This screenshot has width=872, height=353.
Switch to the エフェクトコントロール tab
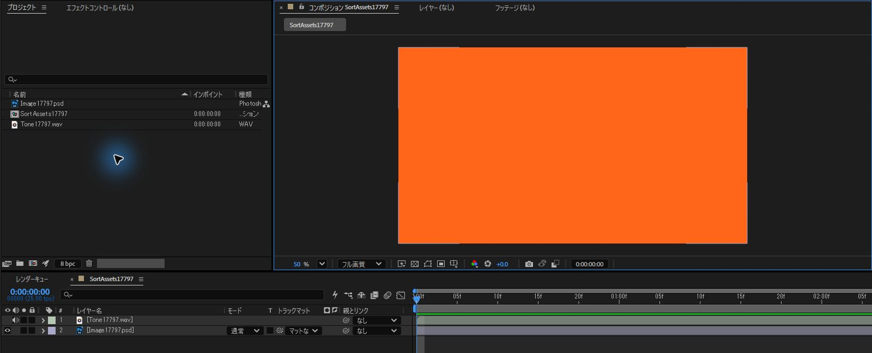coord(100,8)
